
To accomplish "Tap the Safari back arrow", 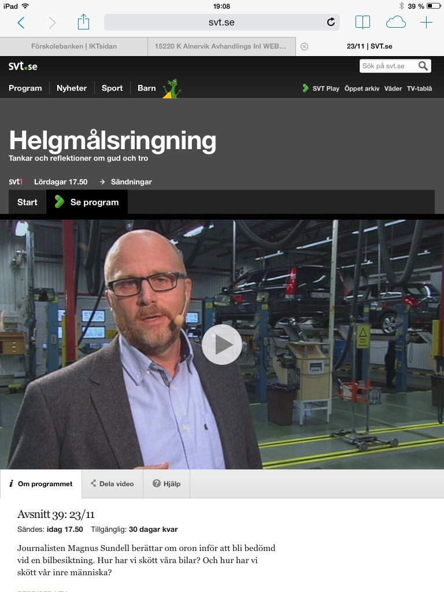I will (x=21, y=23).
